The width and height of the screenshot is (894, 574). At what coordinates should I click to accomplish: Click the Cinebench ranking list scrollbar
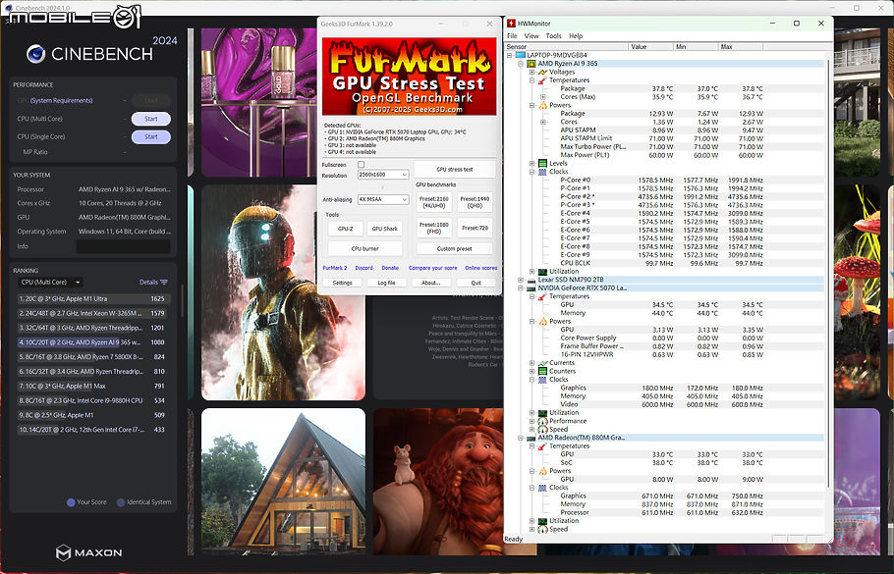183,300
